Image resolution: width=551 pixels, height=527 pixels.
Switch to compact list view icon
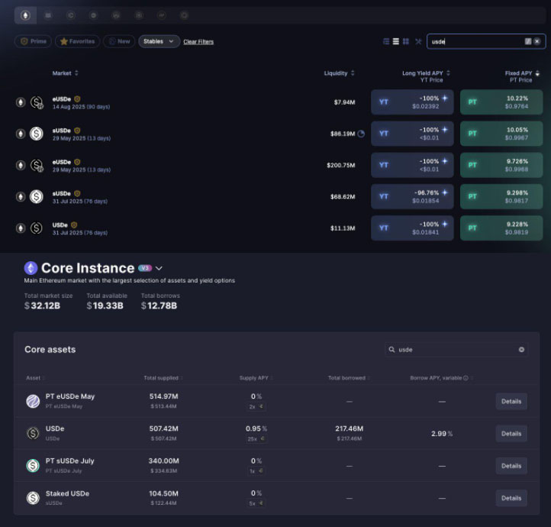(395, 41)
